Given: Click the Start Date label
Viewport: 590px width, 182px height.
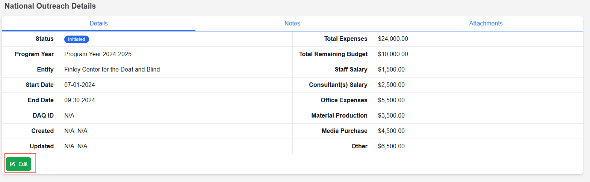Looking at the screenshot, I should click(39, 85).
